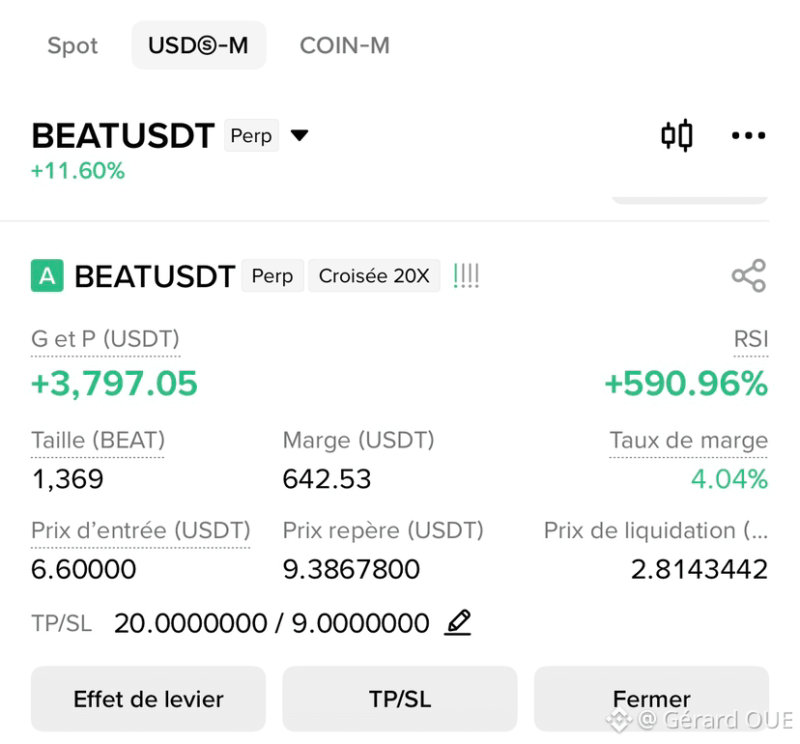This screenshot has height=744, width=800.
Task: Edit TP/SL values with pencil icon
Action: tap(458, 622)
